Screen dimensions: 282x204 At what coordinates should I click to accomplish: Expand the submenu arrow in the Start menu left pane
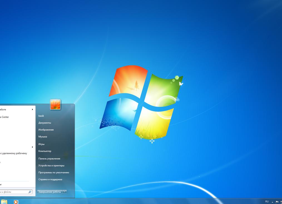(32, 109)
